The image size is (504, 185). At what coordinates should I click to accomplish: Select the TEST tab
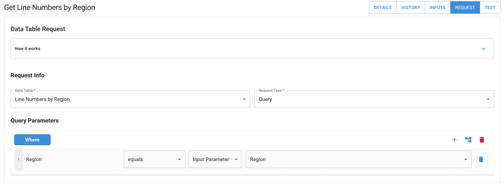pos(490,7)
